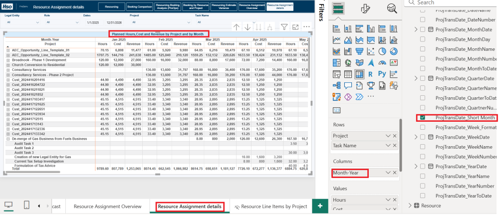Select the R script visual
Screen dimensions: 499x216
371,74
